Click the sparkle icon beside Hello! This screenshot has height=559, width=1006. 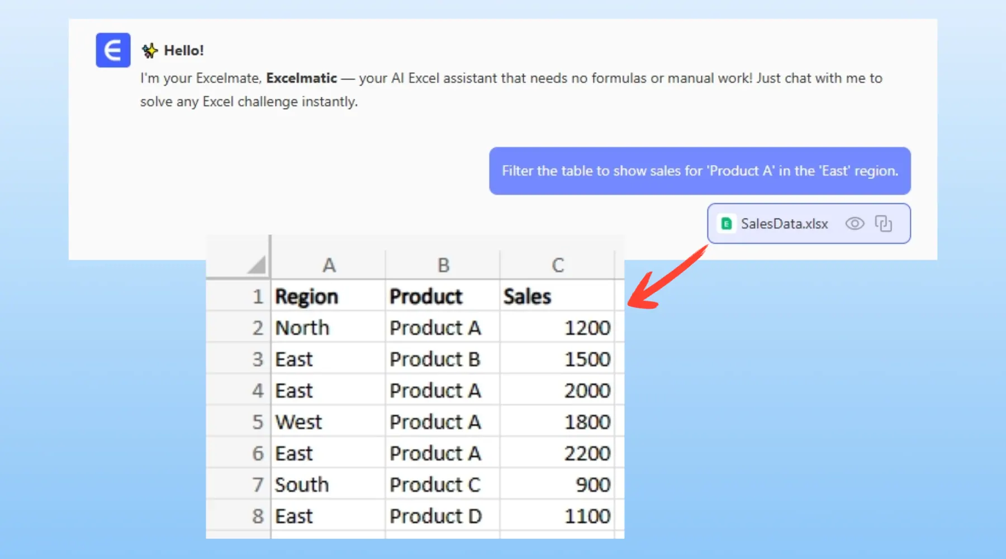(149, 51)
